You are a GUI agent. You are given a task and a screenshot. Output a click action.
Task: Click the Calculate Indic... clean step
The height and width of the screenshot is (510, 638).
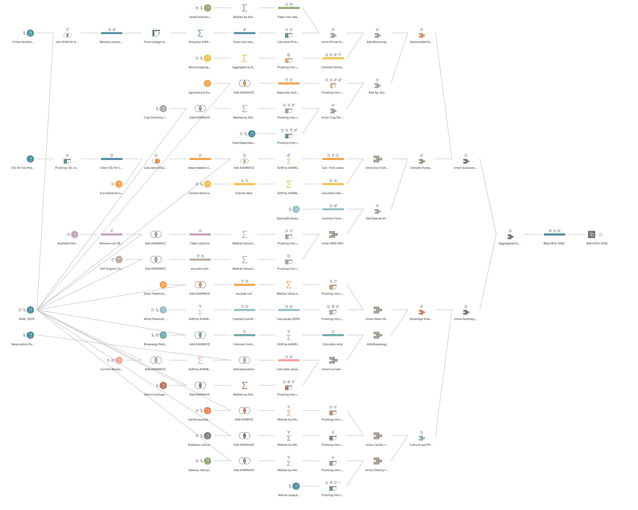tap(333, 184)
